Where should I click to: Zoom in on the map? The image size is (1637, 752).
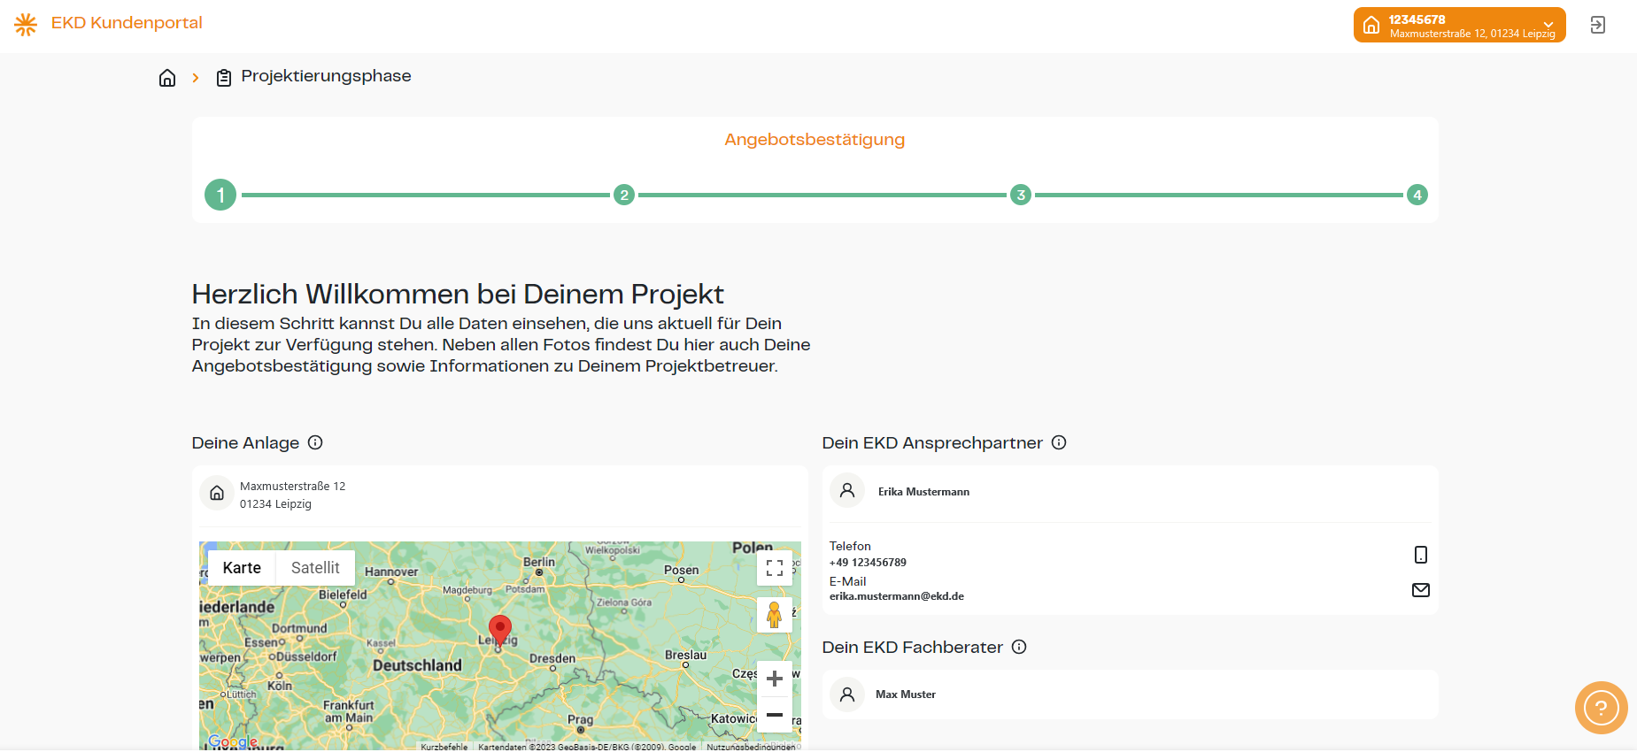tap(775, 679)
